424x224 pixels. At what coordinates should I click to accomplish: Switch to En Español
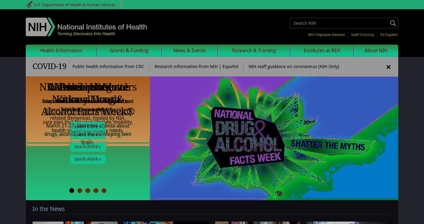(x=389, y=35)
